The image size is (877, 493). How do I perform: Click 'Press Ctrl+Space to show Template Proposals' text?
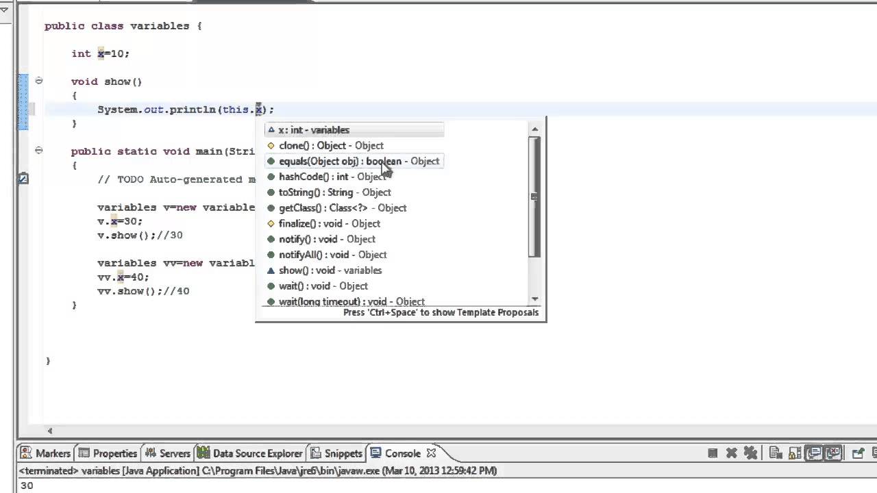(441, 312)
